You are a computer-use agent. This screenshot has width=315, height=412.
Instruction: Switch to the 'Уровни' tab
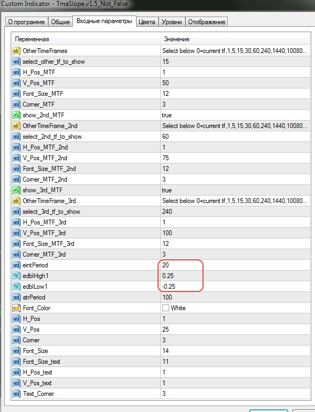172,22
